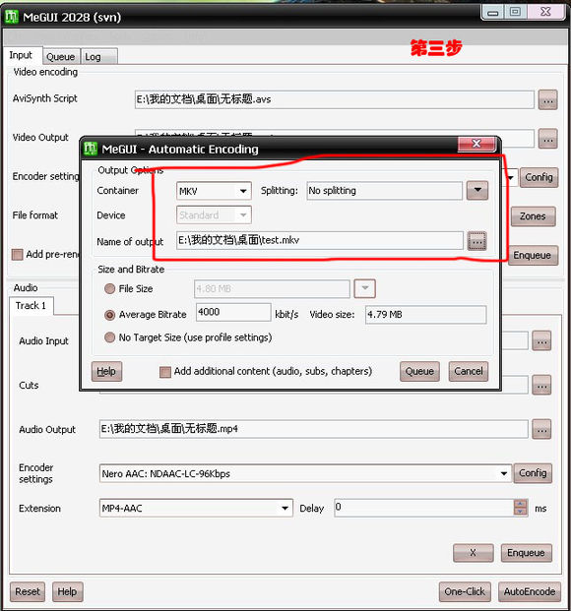The image size is (571, 611).
Task: Click the main window Help button
Action: coord(67,591)
